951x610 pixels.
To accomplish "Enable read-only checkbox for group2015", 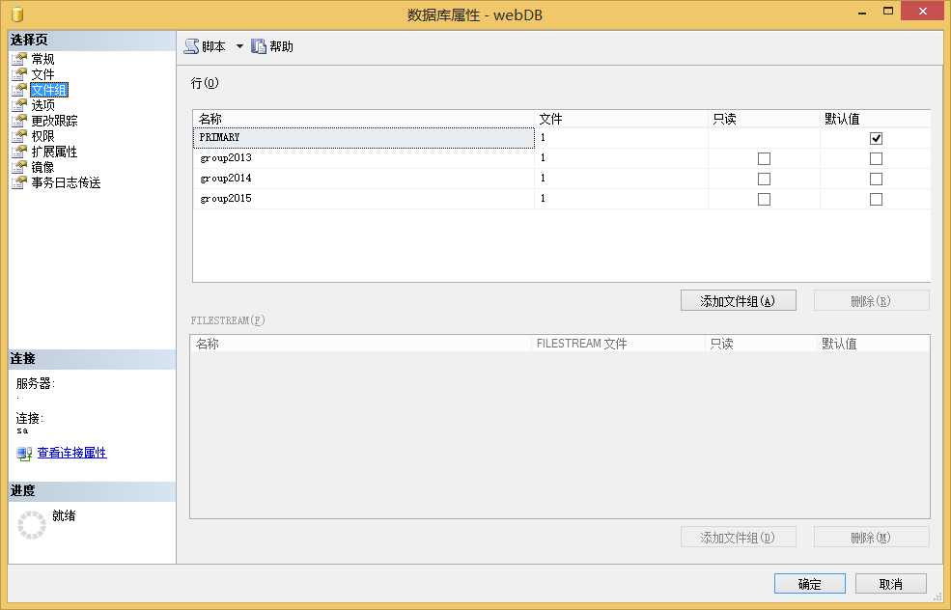I will click(764, 199).
